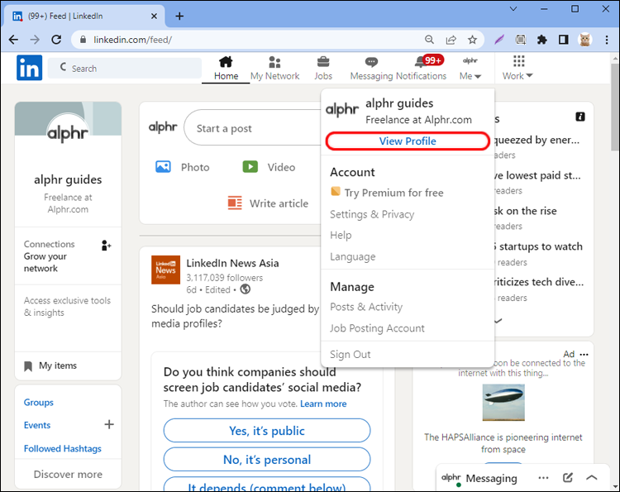The height and width of the screenshot is (492, 620).
Task: Expand Messaging panel chevron
Action: click(x=592, y=478)
